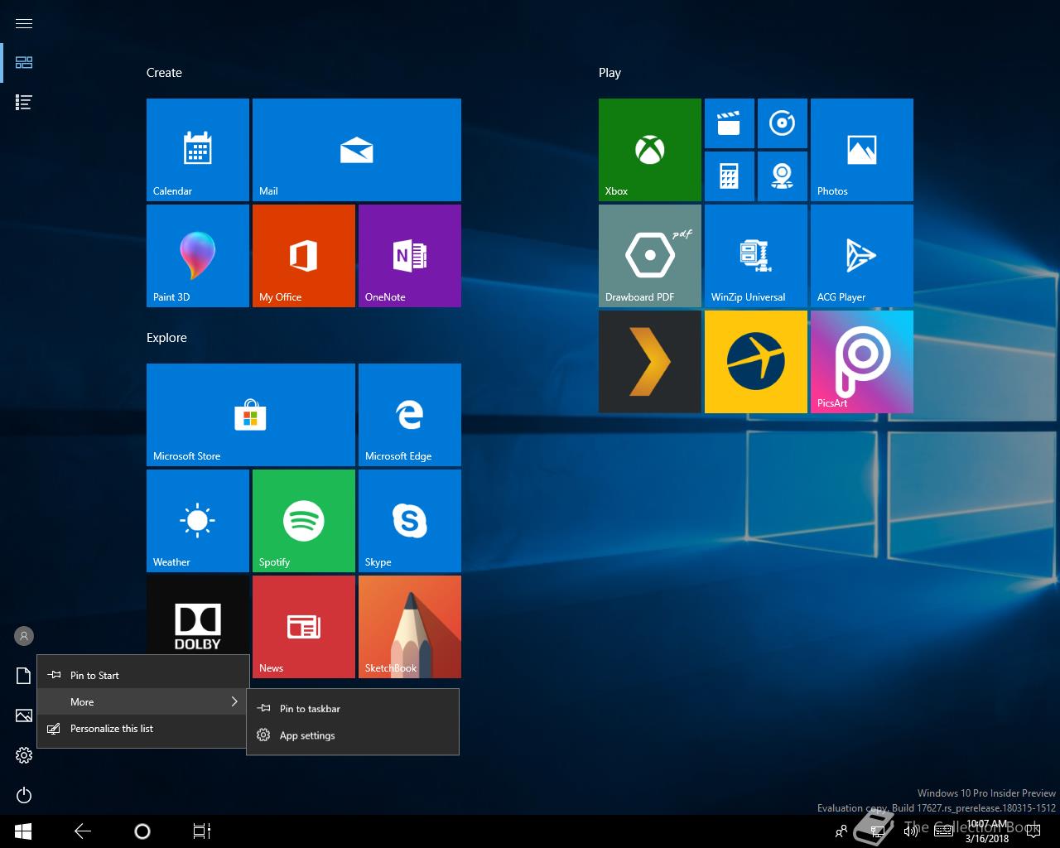Open the Expedia airplane tile
Screen dimensions: 1060x848
coord(756,362)
